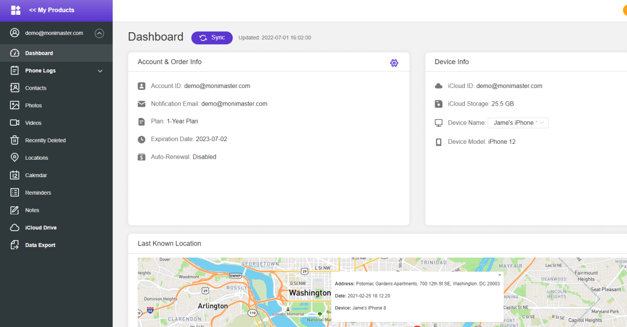The width and height of the screenshot is (627, 327).
Task: Collapse the account menu chevron
Action: 99,33
